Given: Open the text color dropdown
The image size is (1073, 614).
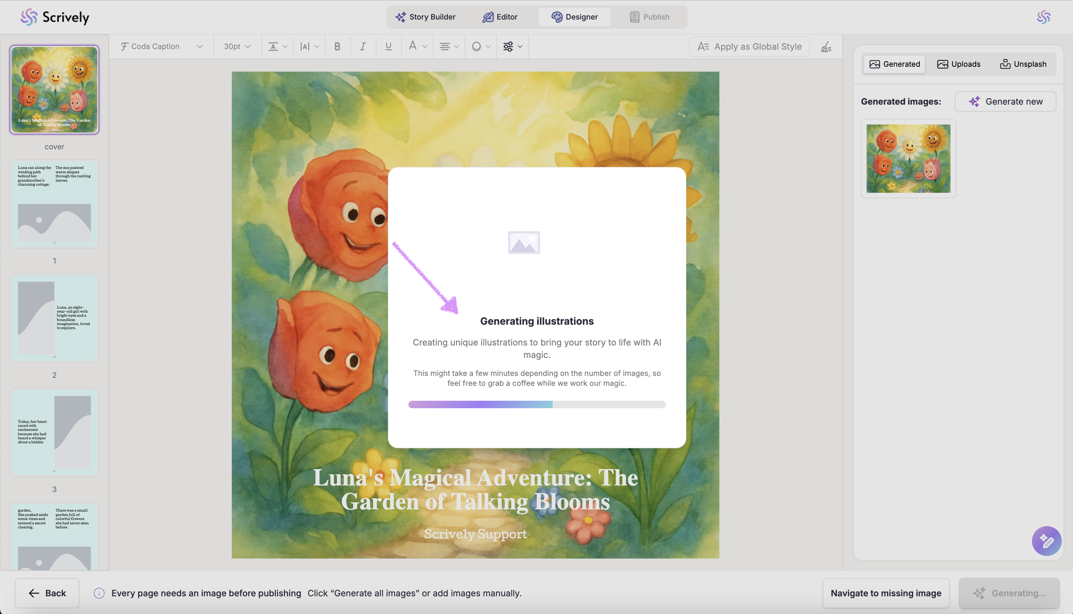Looking at the screenshot, I should pyautogui.click(x=417, y=46).
